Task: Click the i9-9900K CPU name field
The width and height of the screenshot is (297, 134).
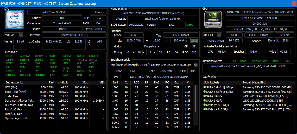Action: tap(58, 12)
